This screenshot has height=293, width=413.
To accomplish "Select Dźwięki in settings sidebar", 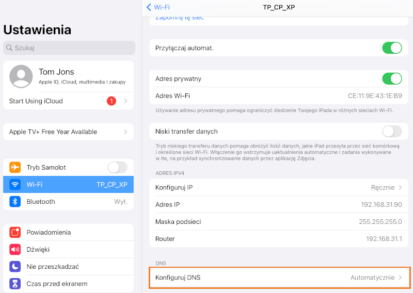I will tap(68, 250).
